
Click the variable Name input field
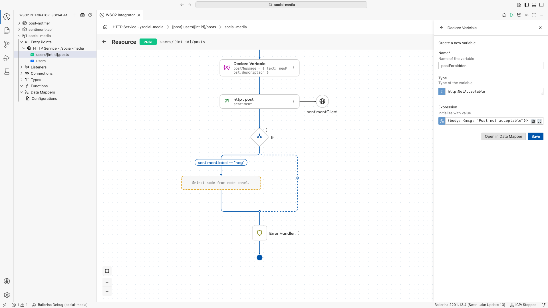click(491, 66)
